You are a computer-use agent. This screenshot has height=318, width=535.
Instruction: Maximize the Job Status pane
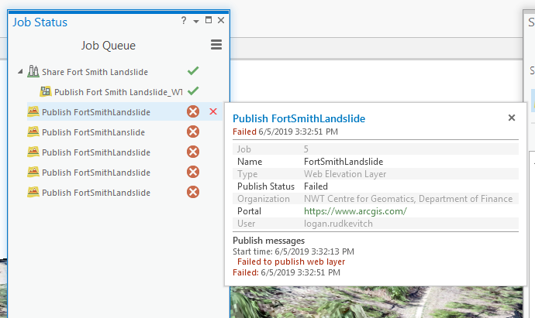point(209,20)
